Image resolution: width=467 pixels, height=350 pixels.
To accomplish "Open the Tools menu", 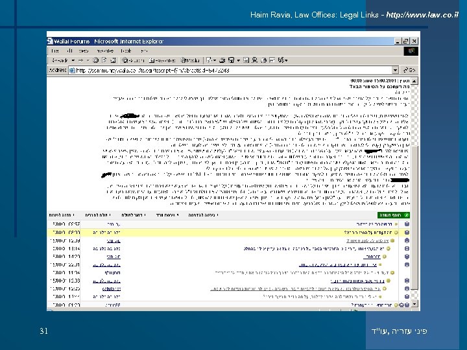I will 126,51.
